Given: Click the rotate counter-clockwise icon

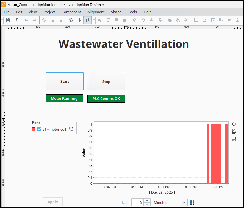Looking at the screenshot, I should coord(143,20).
